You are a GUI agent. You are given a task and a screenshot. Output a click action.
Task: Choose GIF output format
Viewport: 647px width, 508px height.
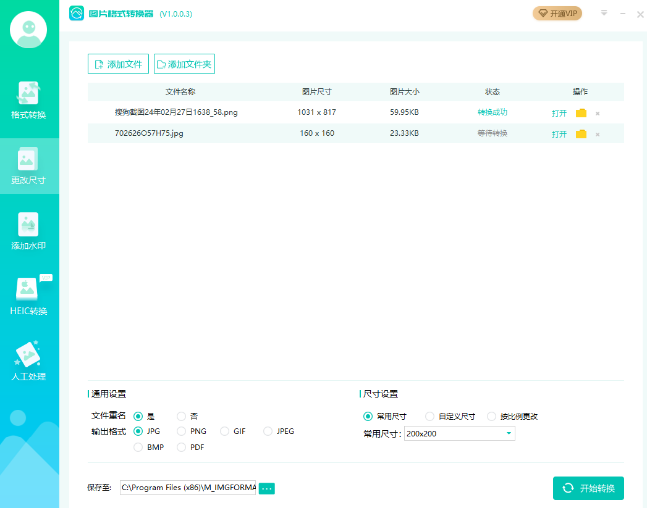[x=224, y=431]
